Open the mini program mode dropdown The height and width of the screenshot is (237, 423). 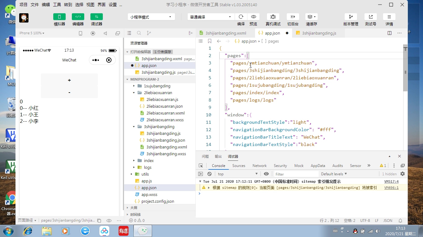click(151, 17)
